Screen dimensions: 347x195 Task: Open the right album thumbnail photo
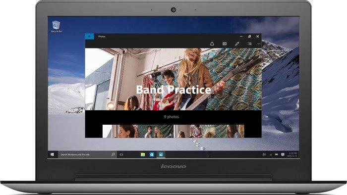coord(209,131)
